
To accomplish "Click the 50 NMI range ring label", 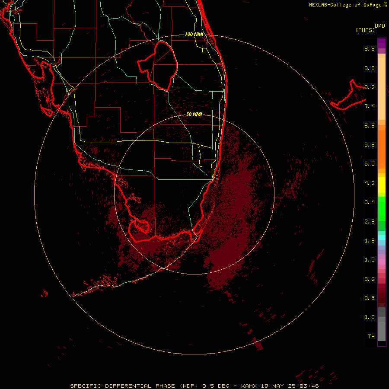I will coord(194,114).
